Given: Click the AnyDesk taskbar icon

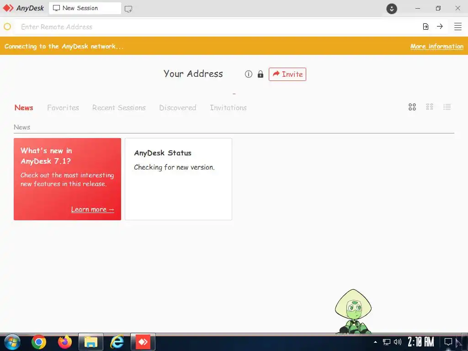Looking at the screenshot, I should [x=143, y=342].
